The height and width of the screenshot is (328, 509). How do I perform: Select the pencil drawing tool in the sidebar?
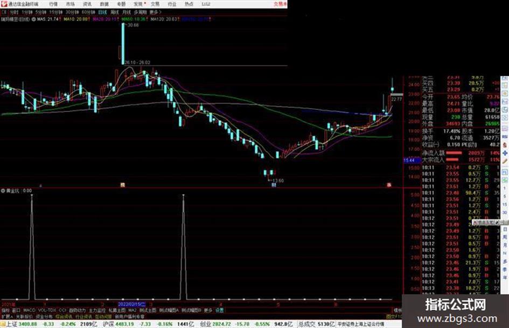pos(505,162)
